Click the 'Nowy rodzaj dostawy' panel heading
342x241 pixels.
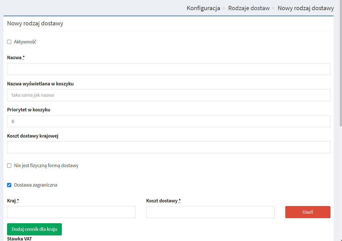35,23
